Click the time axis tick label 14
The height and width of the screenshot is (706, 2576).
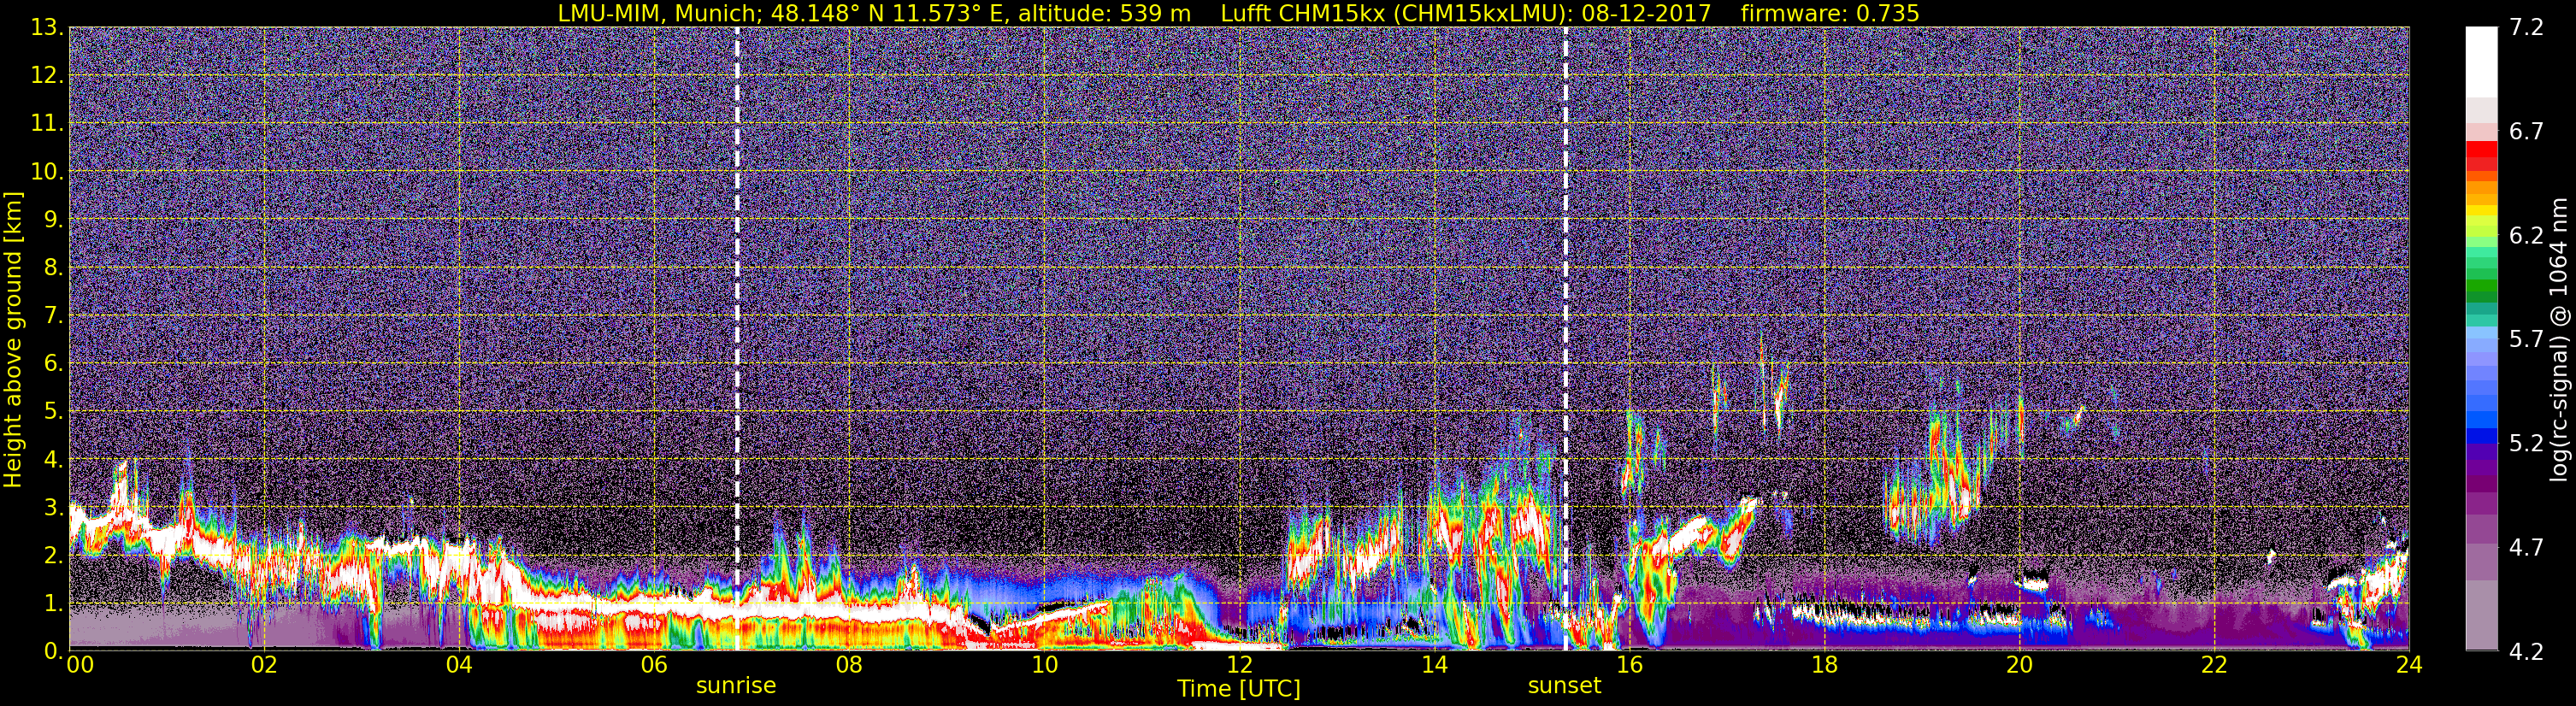tap(1434, 666)
